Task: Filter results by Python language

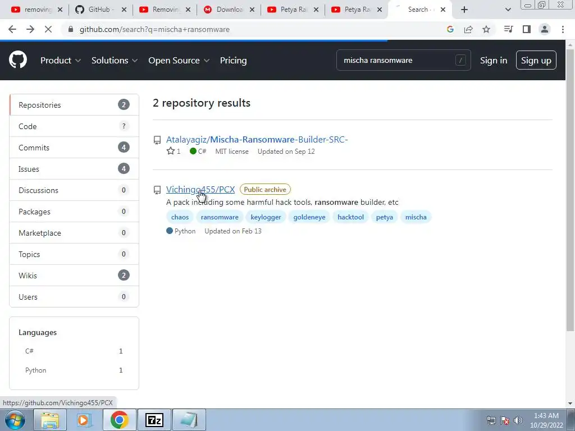Action: coord(74,370)
